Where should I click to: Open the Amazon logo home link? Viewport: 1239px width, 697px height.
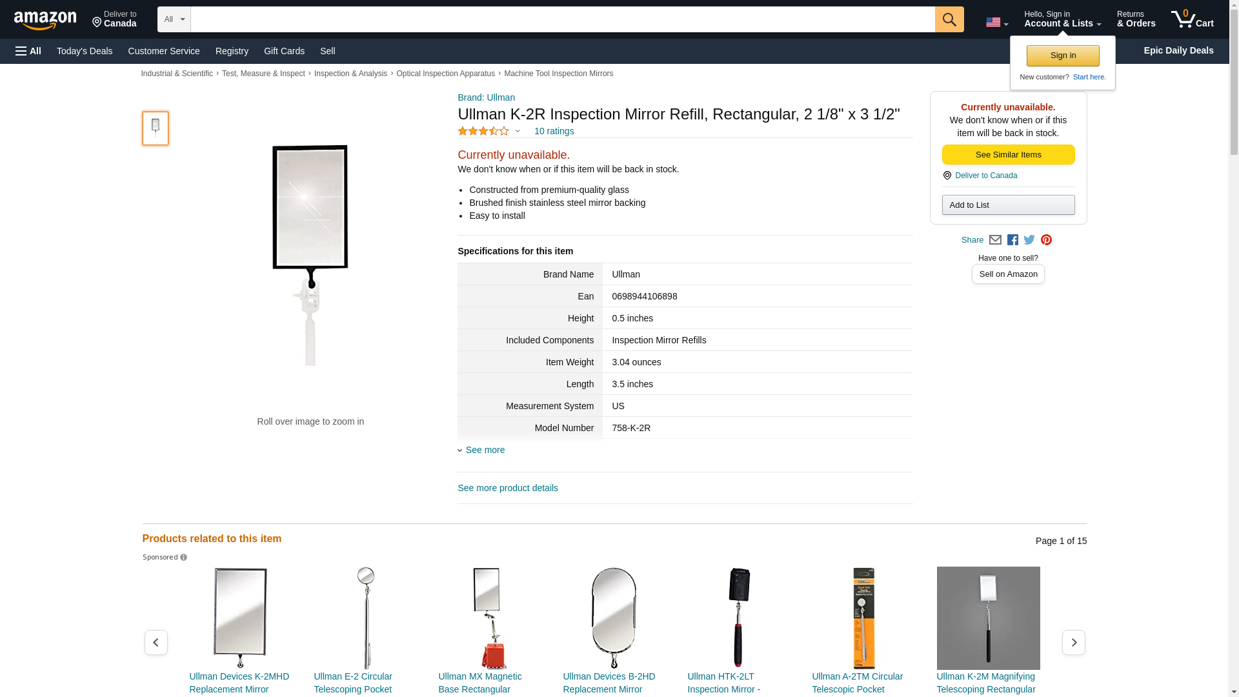pyautogui.click(x=45, y=20)
